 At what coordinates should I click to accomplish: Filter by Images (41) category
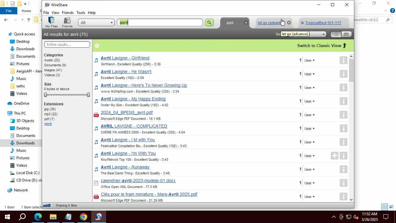click(x=53, y=70)
